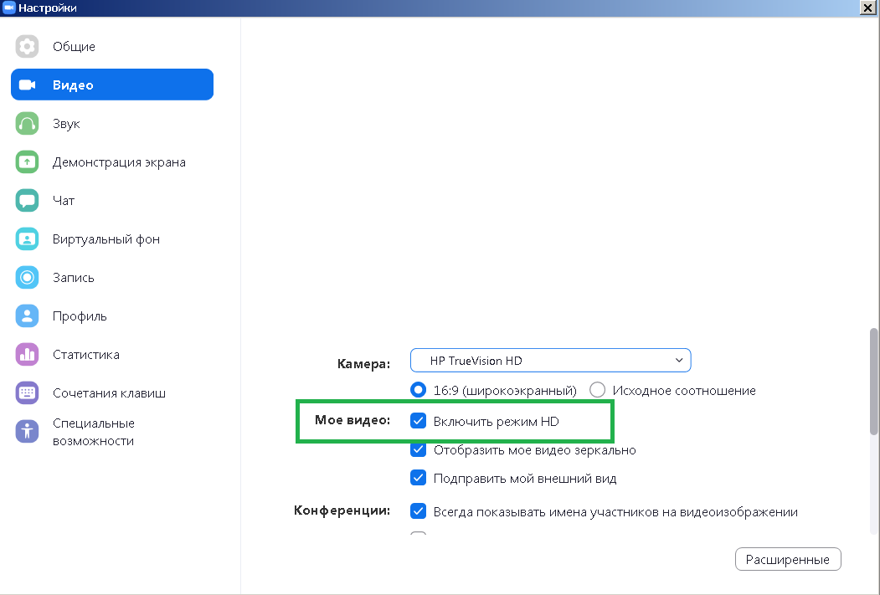Click the Профиль person icon

click(28, 316)
